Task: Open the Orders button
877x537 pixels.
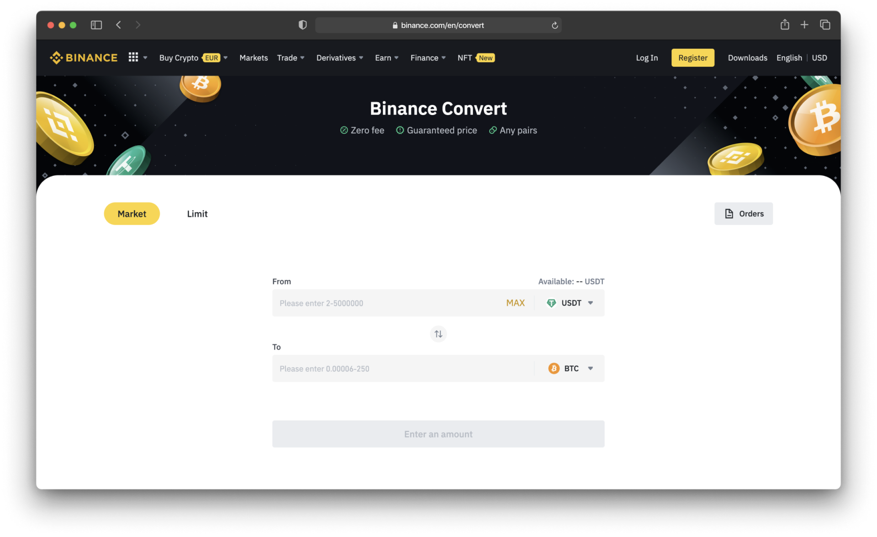Action: (743, 214)
